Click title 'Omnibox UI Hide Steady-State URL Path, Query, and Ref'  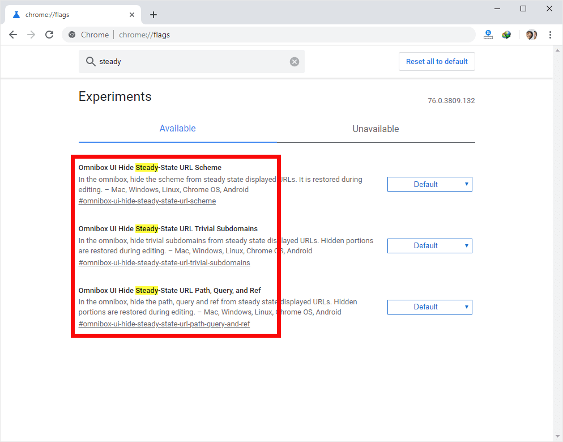169,290
